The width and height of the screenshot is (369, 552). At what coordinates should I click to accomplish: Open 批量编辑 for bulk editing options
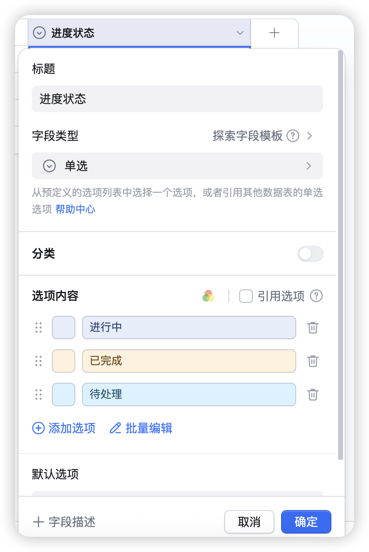tap(141, 428)
